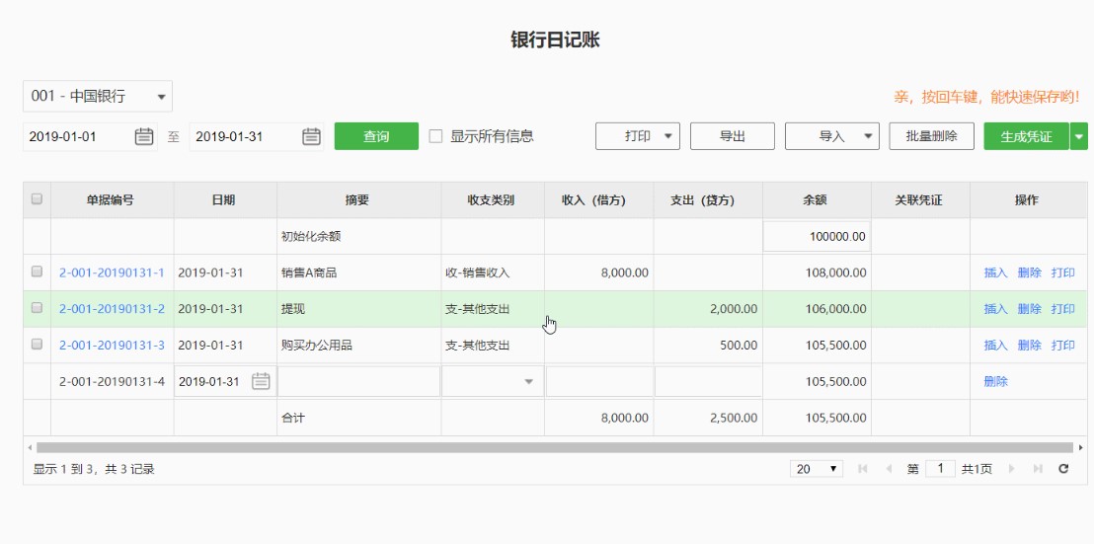Open the 导入 menu button
Image resolution: width=1094 pixels, height=544 pixels.
pyautogui.click(x=831, y=137)
